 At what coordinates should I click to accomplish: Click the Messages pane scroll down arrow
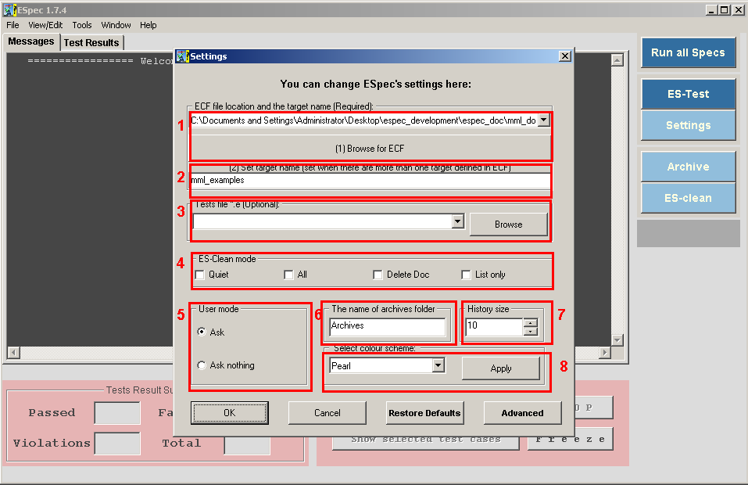coord(617,339)
